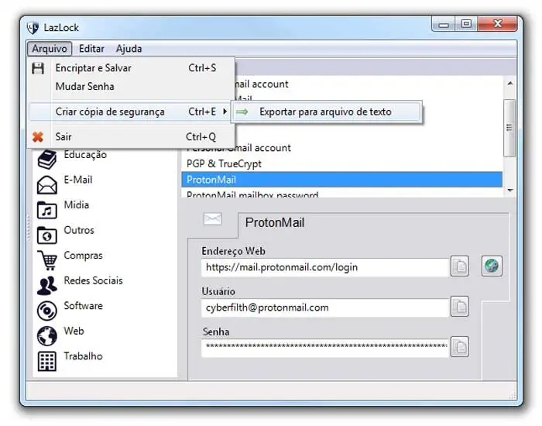Viewport: 542px width, 426px height.
Task: Select the Outros folder icon
Action: 47,235
